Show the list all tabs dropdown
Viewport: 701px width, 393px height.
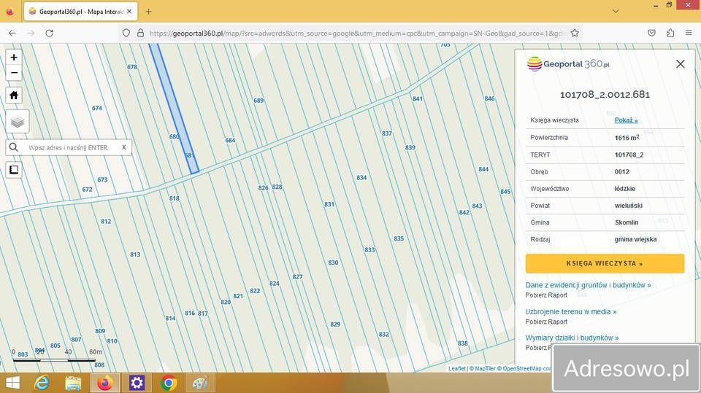click(x=616, y=12)
